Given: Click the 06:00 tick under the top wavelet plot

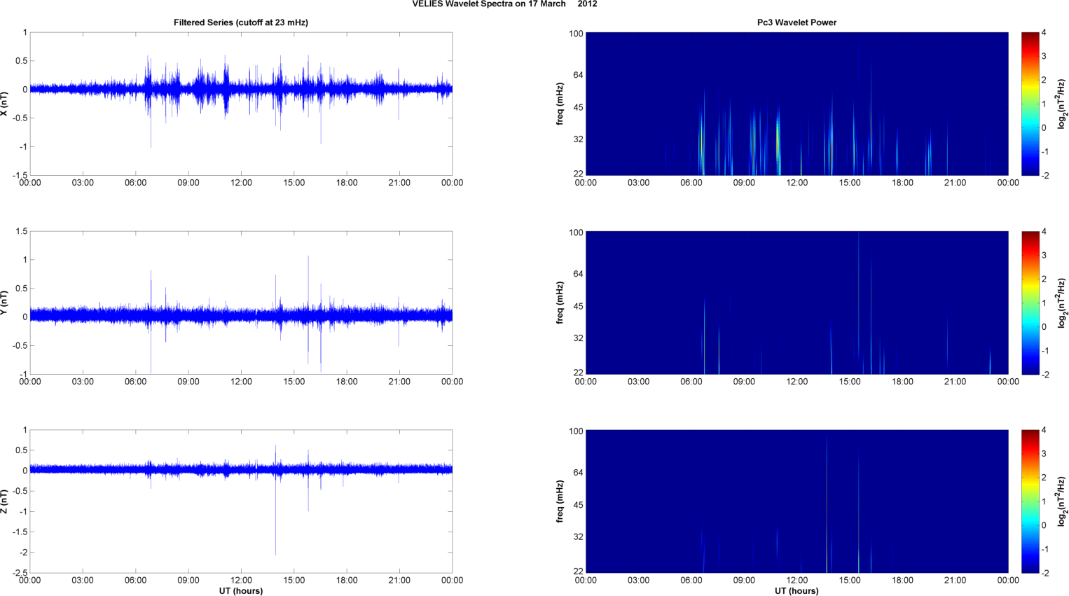Looking at the screenshot, I should click(691, 183).
